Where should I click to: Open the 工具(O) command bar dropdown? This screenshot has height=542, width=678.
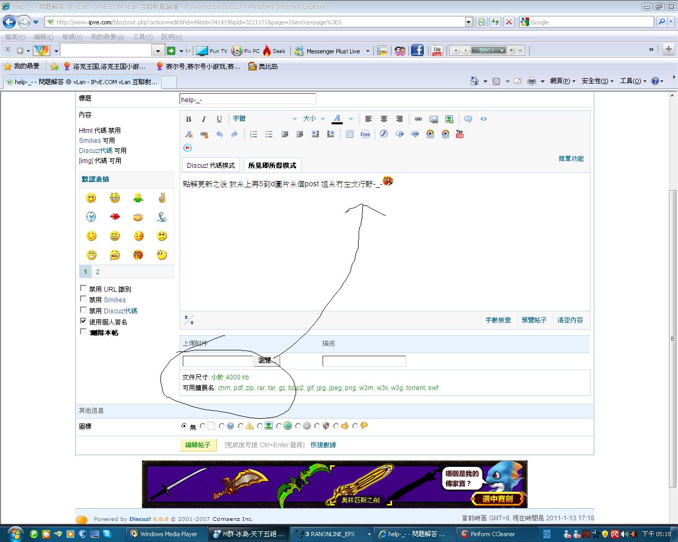pos(633,81)
